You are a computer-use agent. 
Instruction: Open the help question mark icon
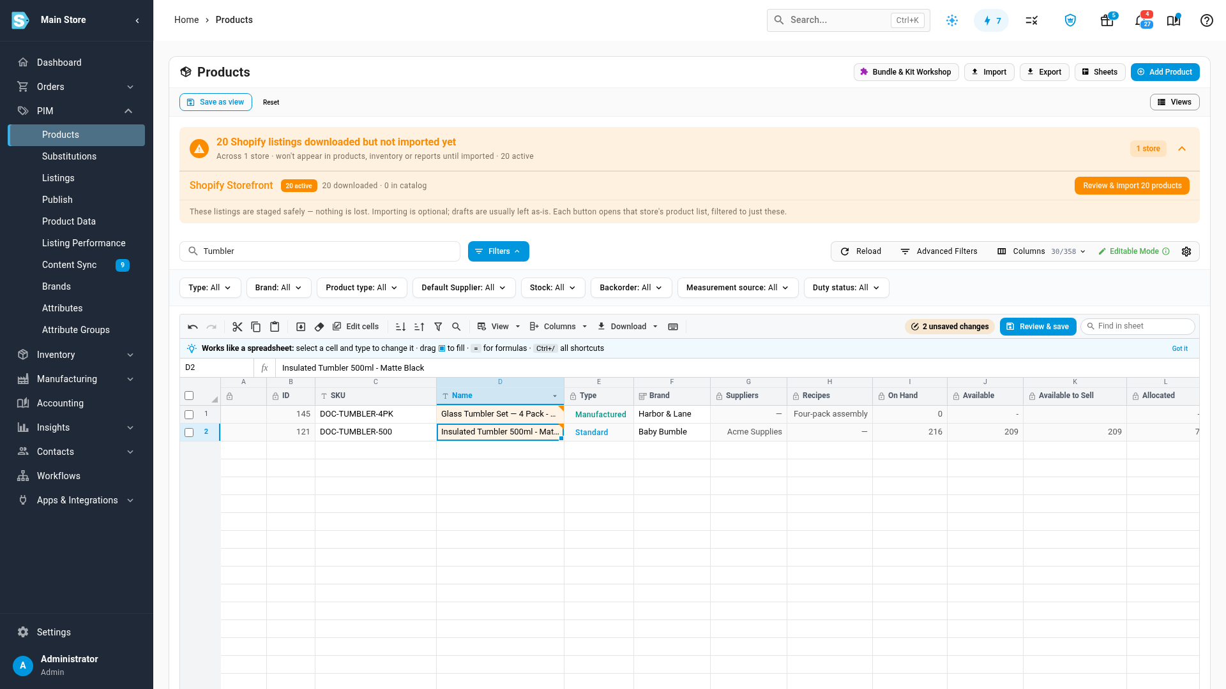click(x=1206, y=20)
